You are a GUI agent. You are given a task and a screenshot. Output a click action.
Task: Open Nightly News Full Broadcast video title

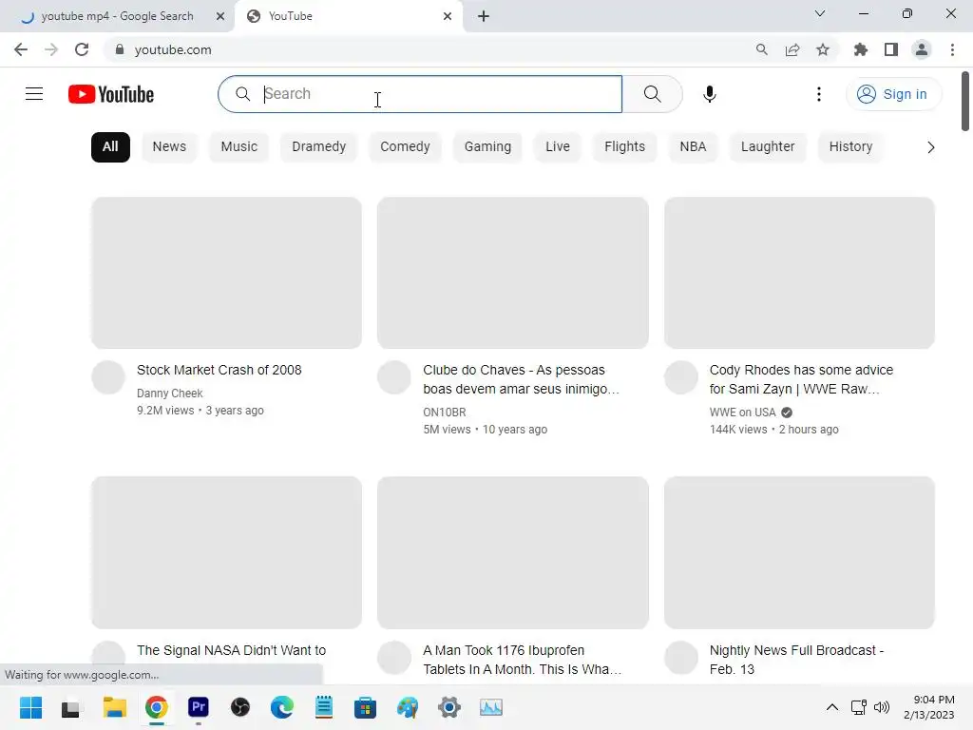tap(796, 660)
